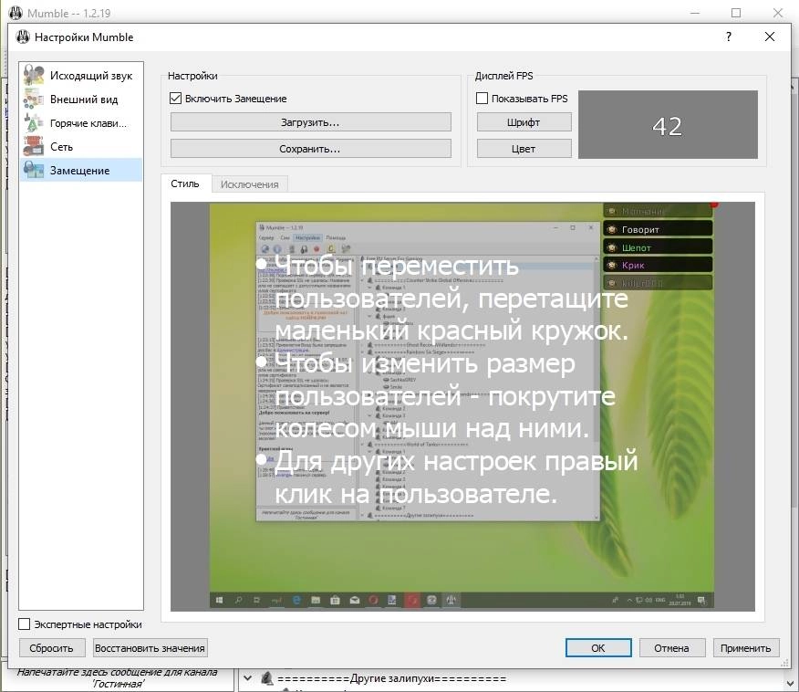
Task: Click the Восстановить значения button
Action: pyautogui.click(x=150, y=648)
